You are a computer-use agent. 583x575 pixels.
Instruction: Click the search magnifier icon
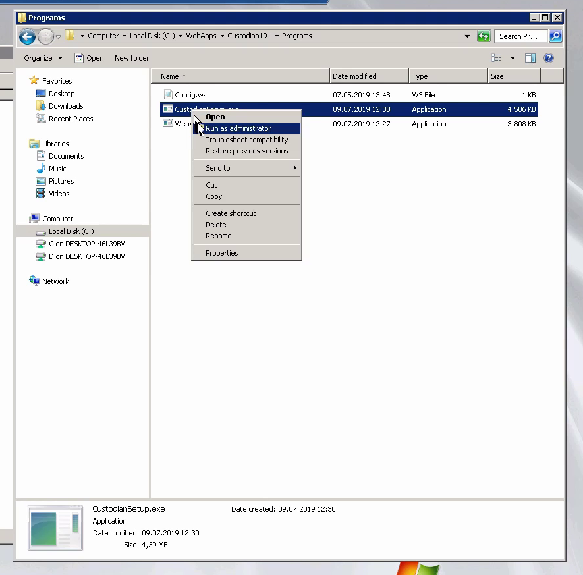click(x=555, y=36)
